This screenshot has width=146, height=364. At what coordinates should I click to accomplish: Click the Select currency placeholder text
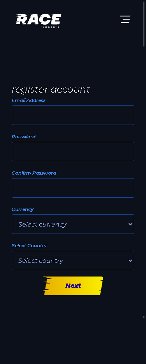42,225
